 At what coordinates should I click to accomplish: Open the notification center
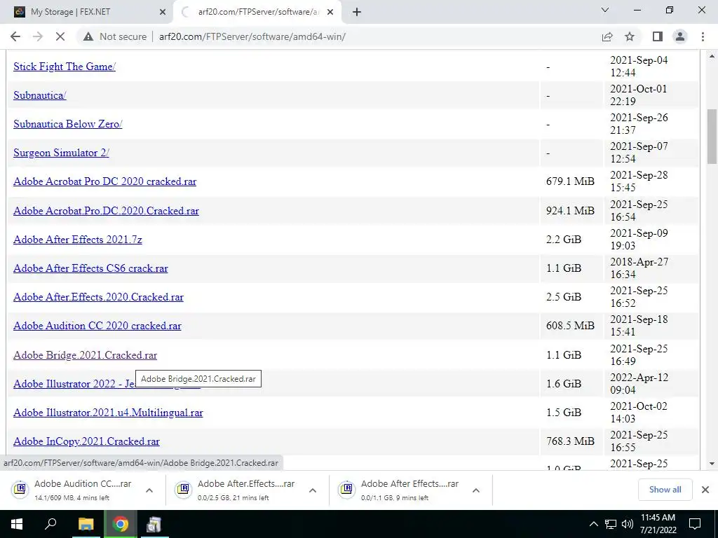point(695,524)
